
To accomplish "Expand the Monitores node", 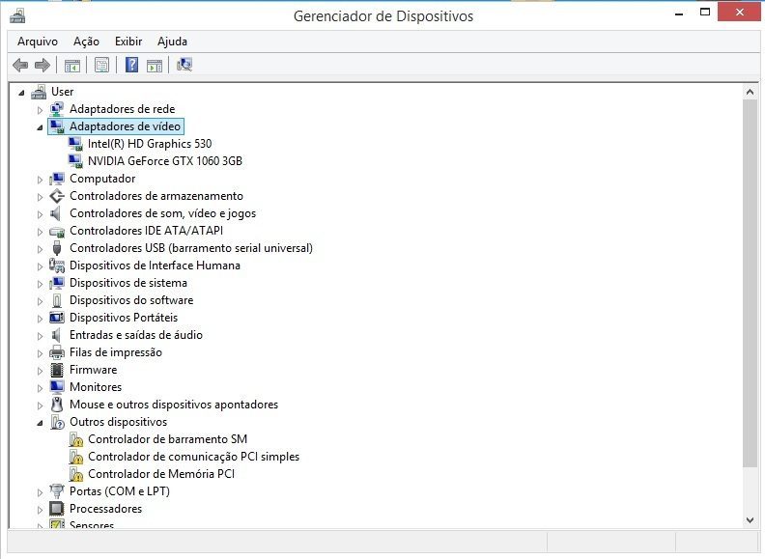I will tap(40, 388).
